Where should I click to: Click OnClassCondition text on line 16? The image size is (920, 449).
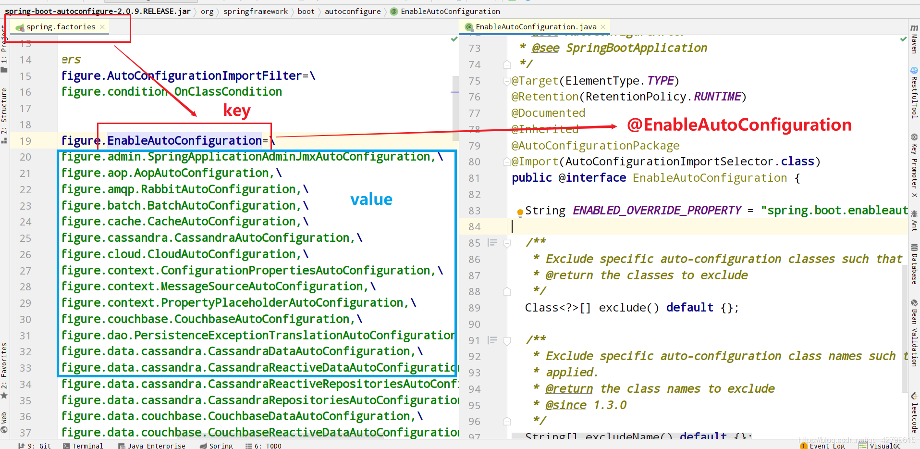click(x=228, y=92)
